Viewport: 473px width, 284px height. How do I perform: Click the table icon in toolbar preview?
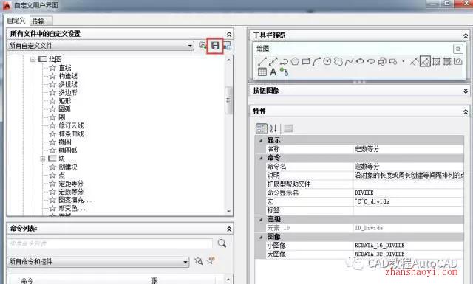(262, 72)
